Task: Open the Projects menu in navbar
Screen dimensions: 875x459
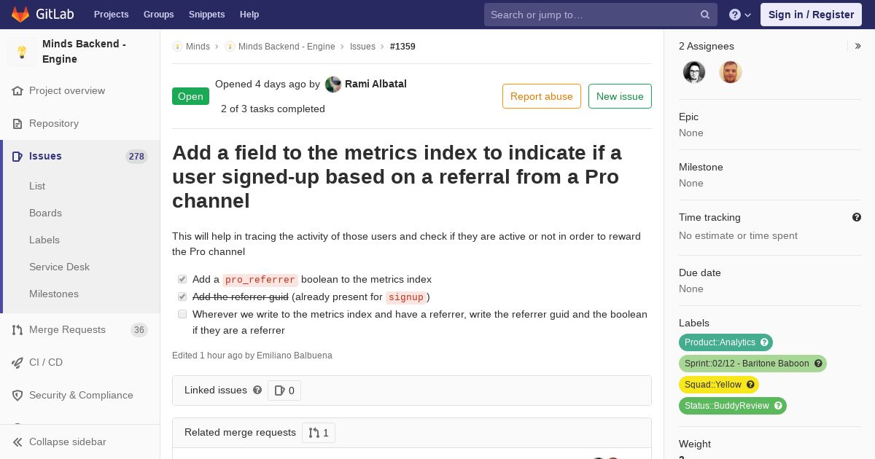Action: coord(111,15)
